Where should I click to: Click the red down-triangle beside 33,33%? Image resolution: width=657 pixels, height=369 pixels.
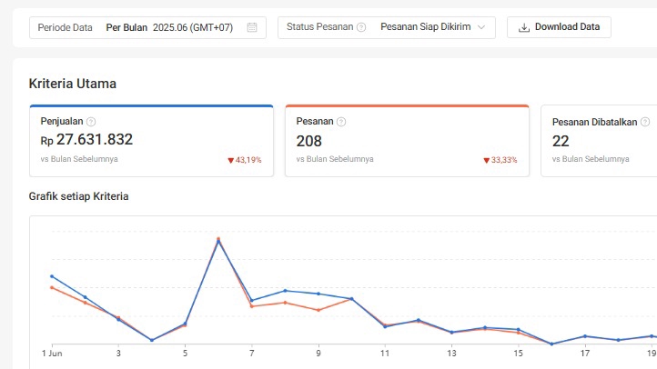point(487,160)
